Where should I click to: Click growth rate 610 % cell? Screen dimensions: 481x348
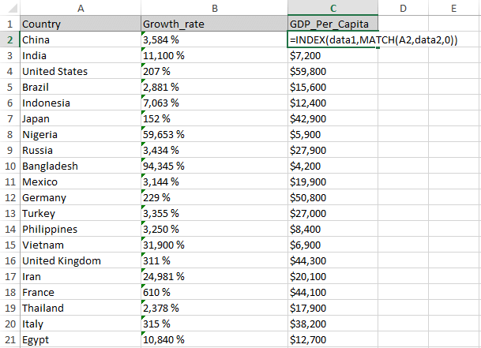click(x=214, y=292)
